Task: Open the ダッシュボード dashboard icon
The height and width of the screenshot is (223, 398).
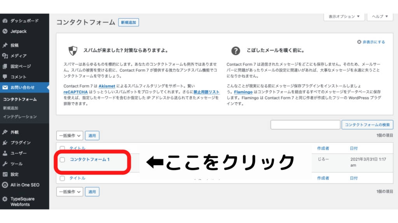Action: pyautogui.click(x=5, y=21)
